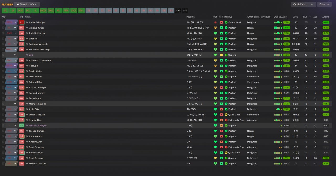Toggle the pick circle for Dani Ceballos
336x176 pixels.
[x=3, y=147]
